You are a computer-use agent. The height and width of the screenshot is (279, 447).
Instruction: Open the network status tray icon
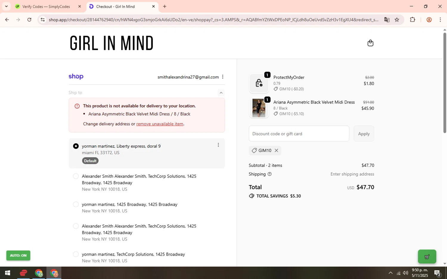(x=398, y=273)
